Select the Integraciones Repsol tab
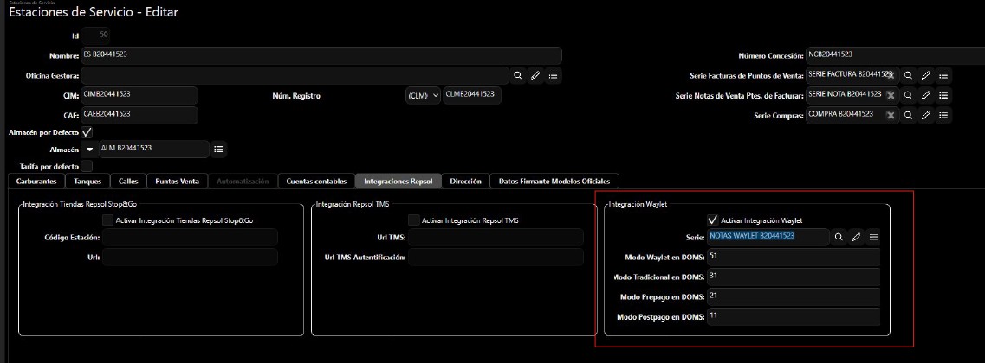Image resolution: width=985 pixels, height=363 pixels. tap(399, 181)
